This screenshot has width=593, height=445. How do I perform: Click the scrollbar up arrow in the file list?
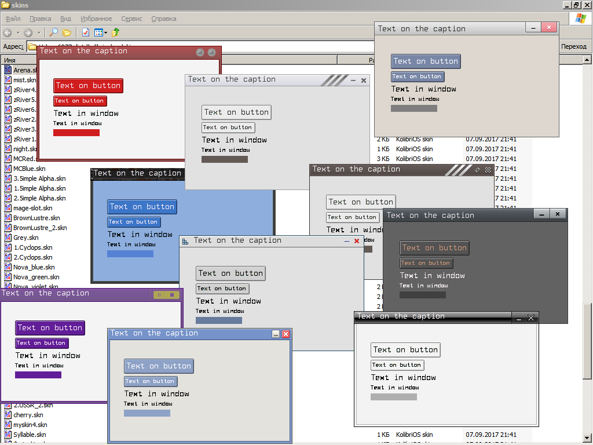[x=587, y=60]
